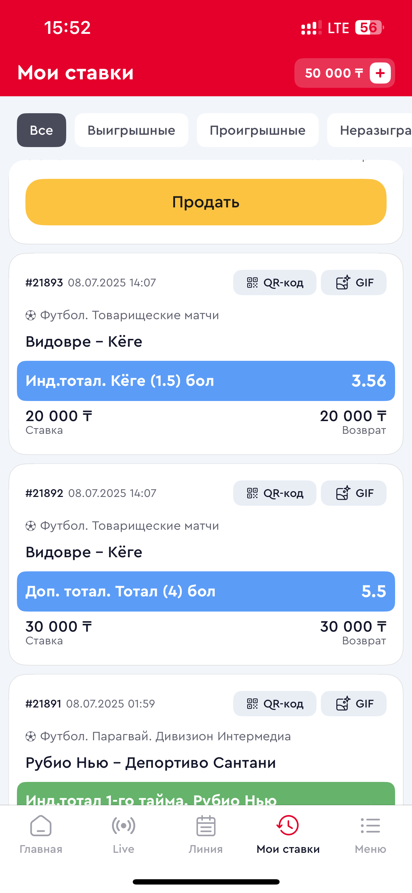Show QR-код for bet #21891
The width and height of the screenshot is (412, 893).
[x=275, y=704]
